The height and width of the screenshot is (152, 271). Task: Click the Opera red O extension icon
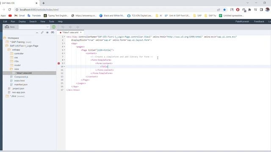click(x=238, y=10)
